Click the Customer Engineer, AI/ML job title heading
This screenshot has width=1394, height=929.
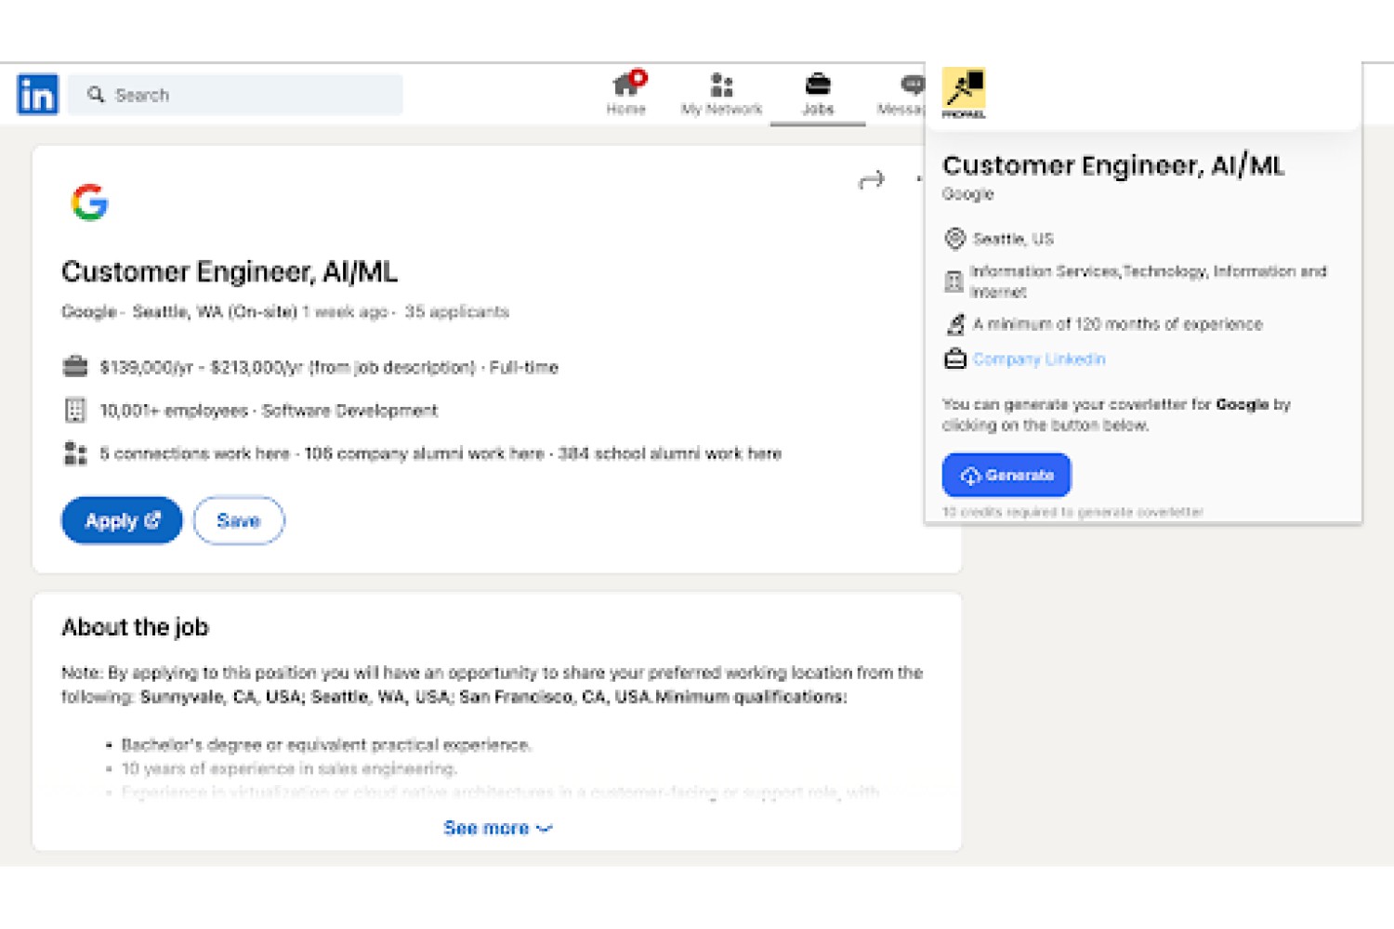click(230, 272)
